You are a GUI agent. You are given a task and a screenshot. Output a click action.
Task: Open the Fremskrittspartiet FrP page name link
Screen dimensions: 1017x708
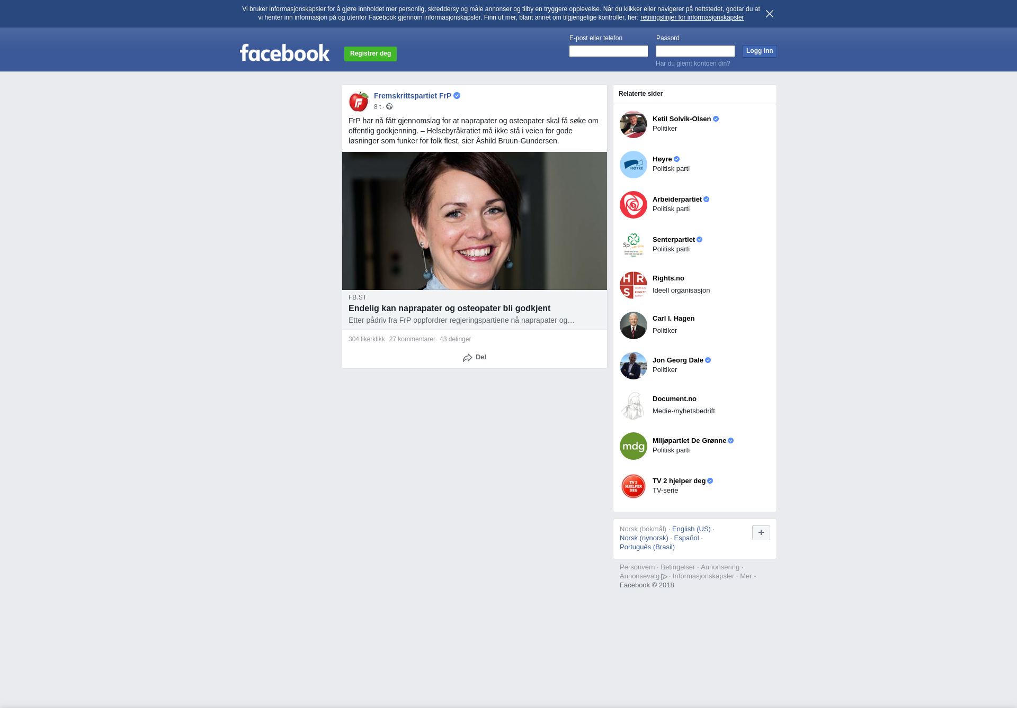click(x=413, y=96)
